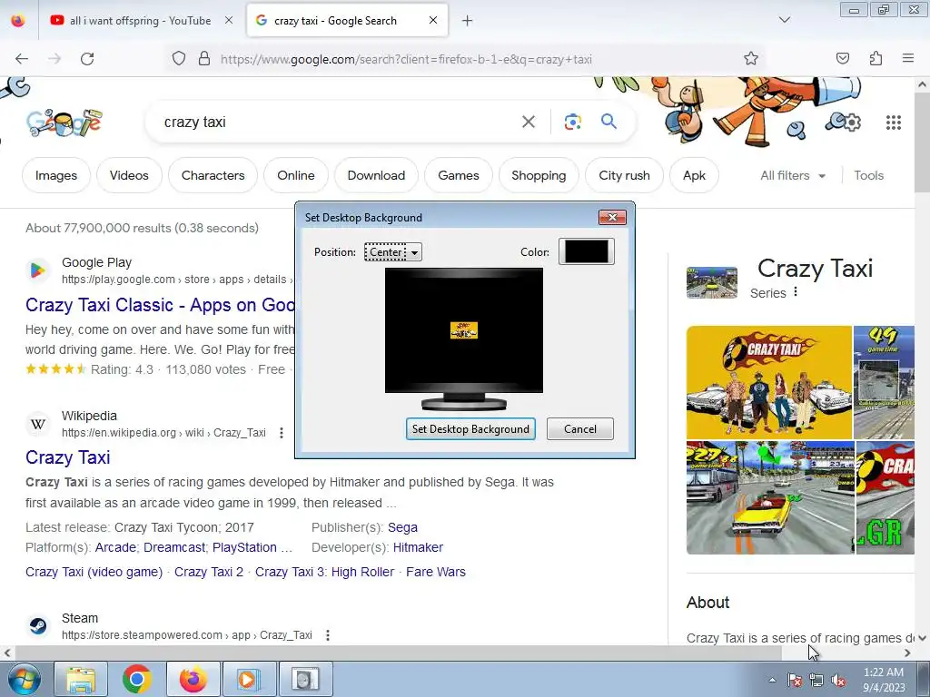Open the Crazy Taxi (video game) sublink
This screenshot has height=697, width=930.
(94, 572)
